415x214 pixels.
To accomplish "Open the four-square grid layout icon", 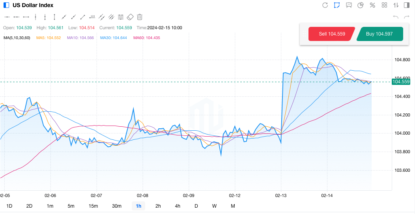I will pyautogui.click(x=384, y=5).
